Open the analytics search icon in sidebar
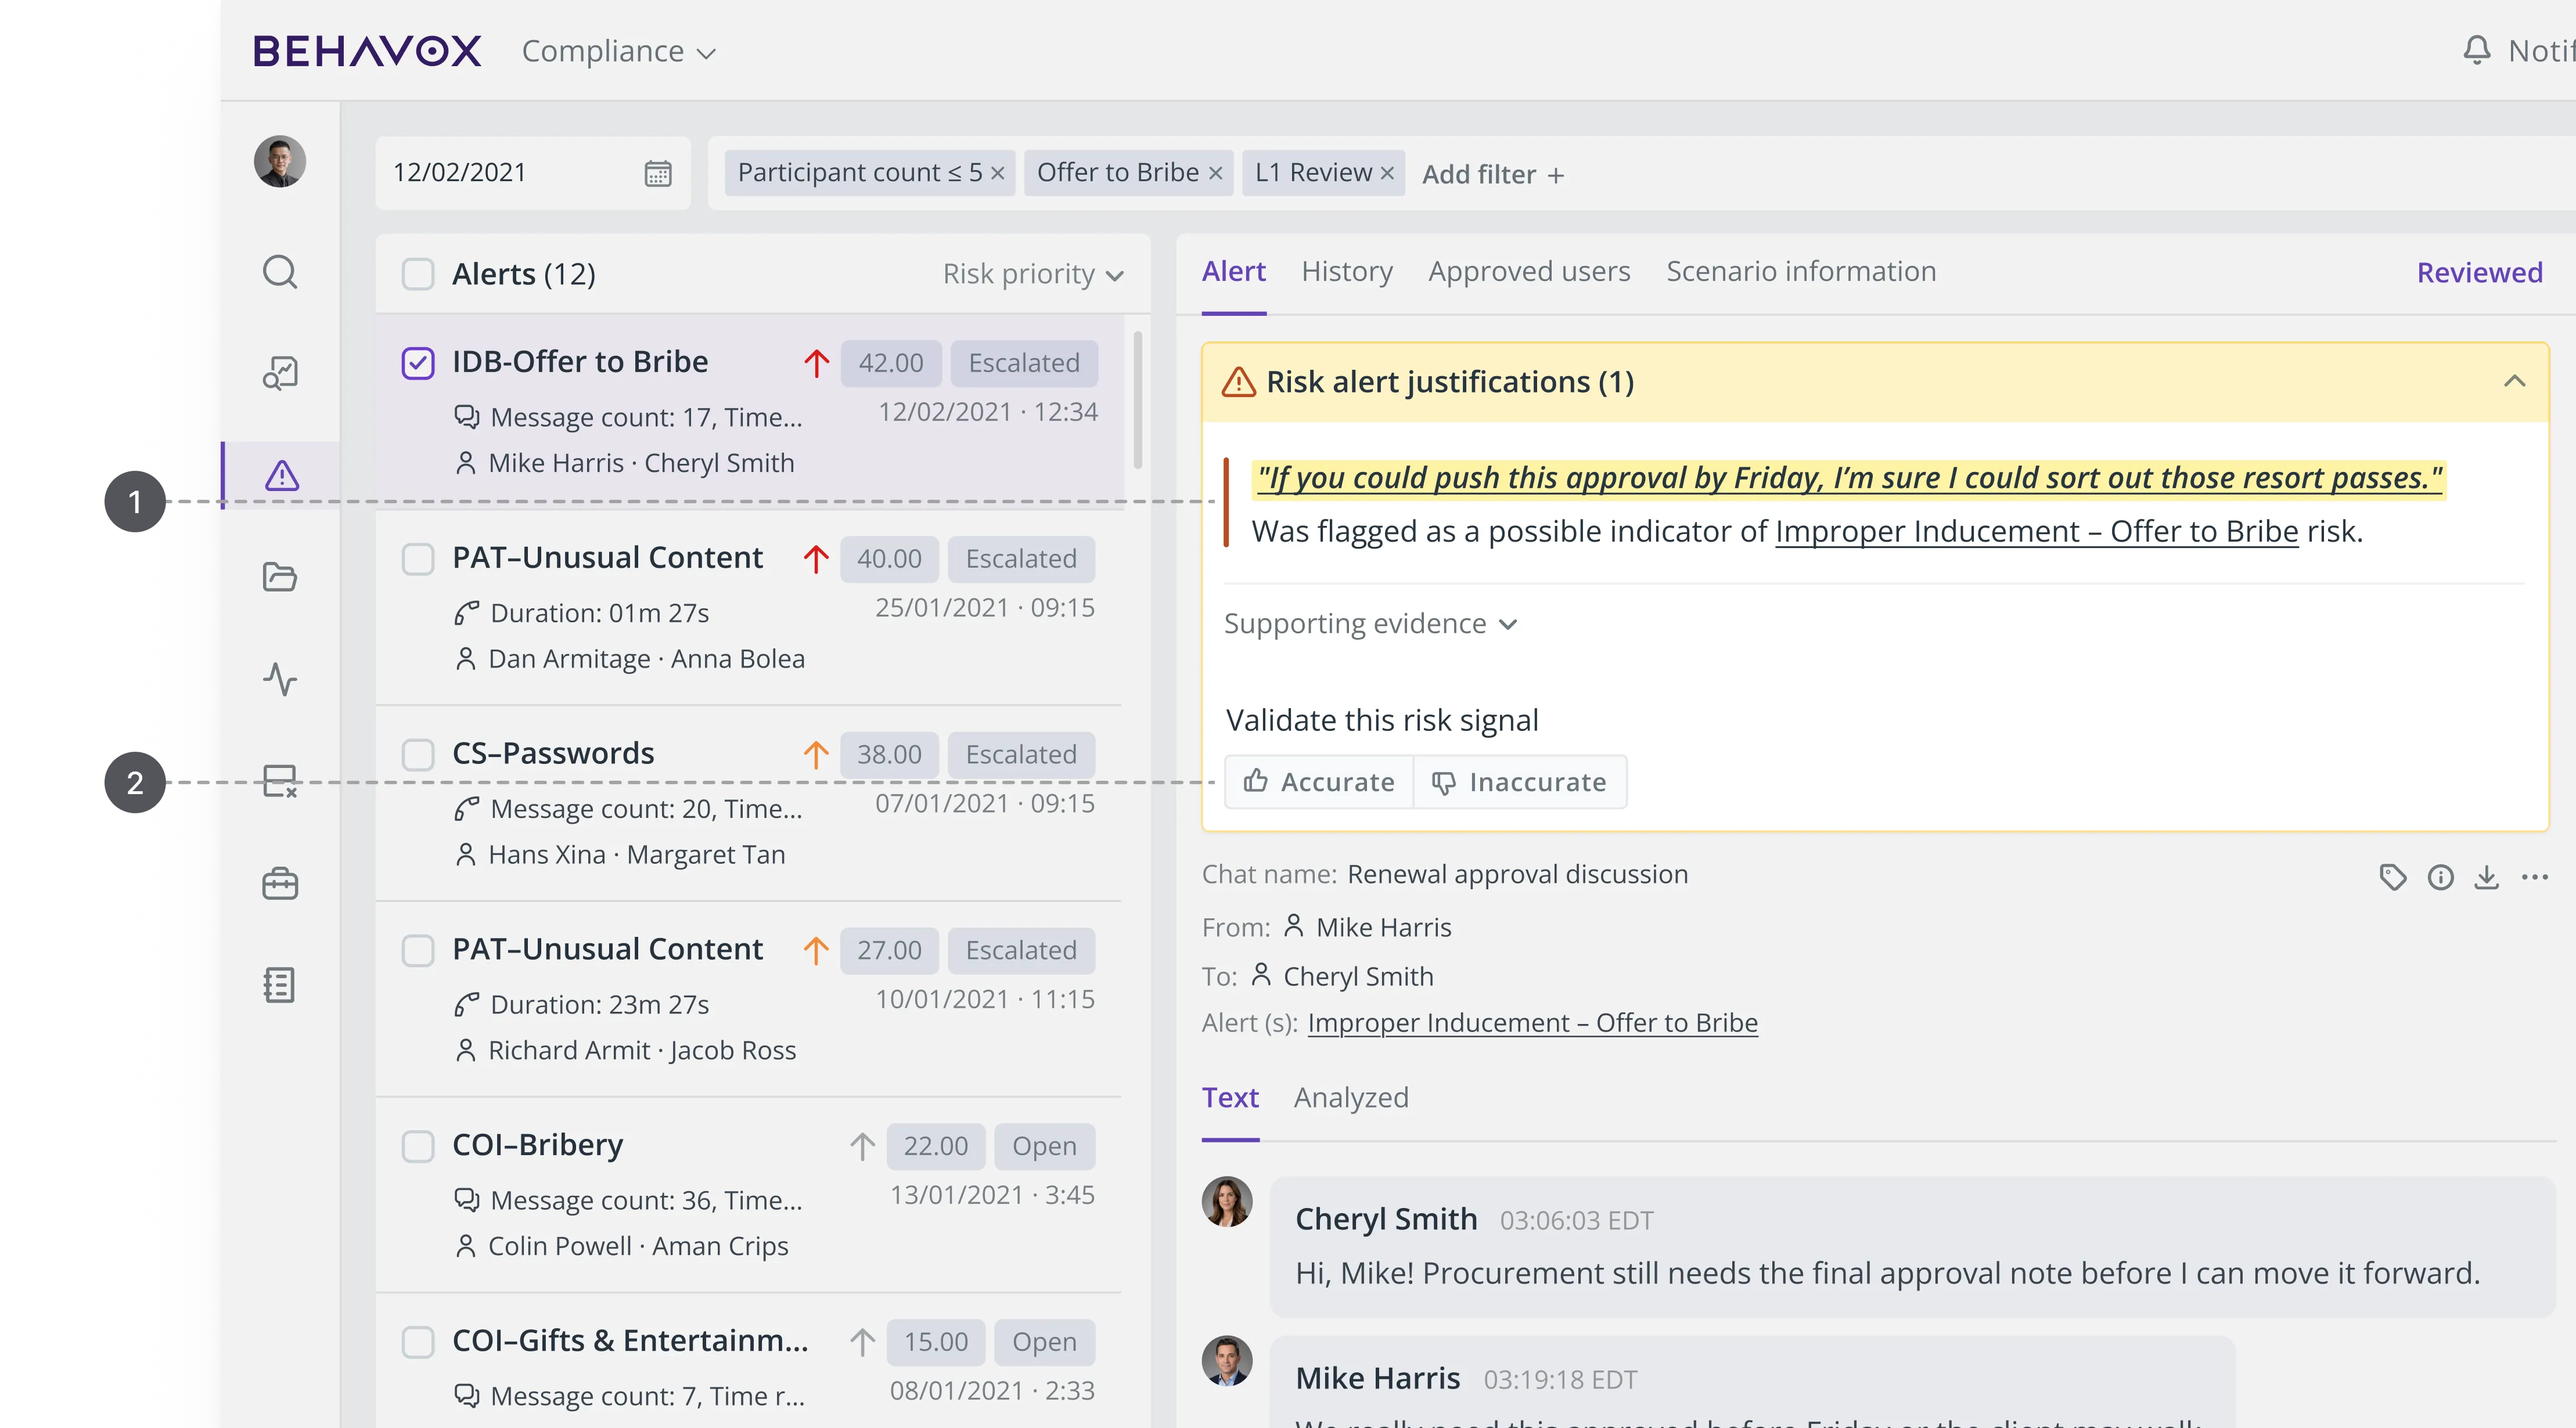This screenshot has width=2576, height=1428. coord(280,374)
